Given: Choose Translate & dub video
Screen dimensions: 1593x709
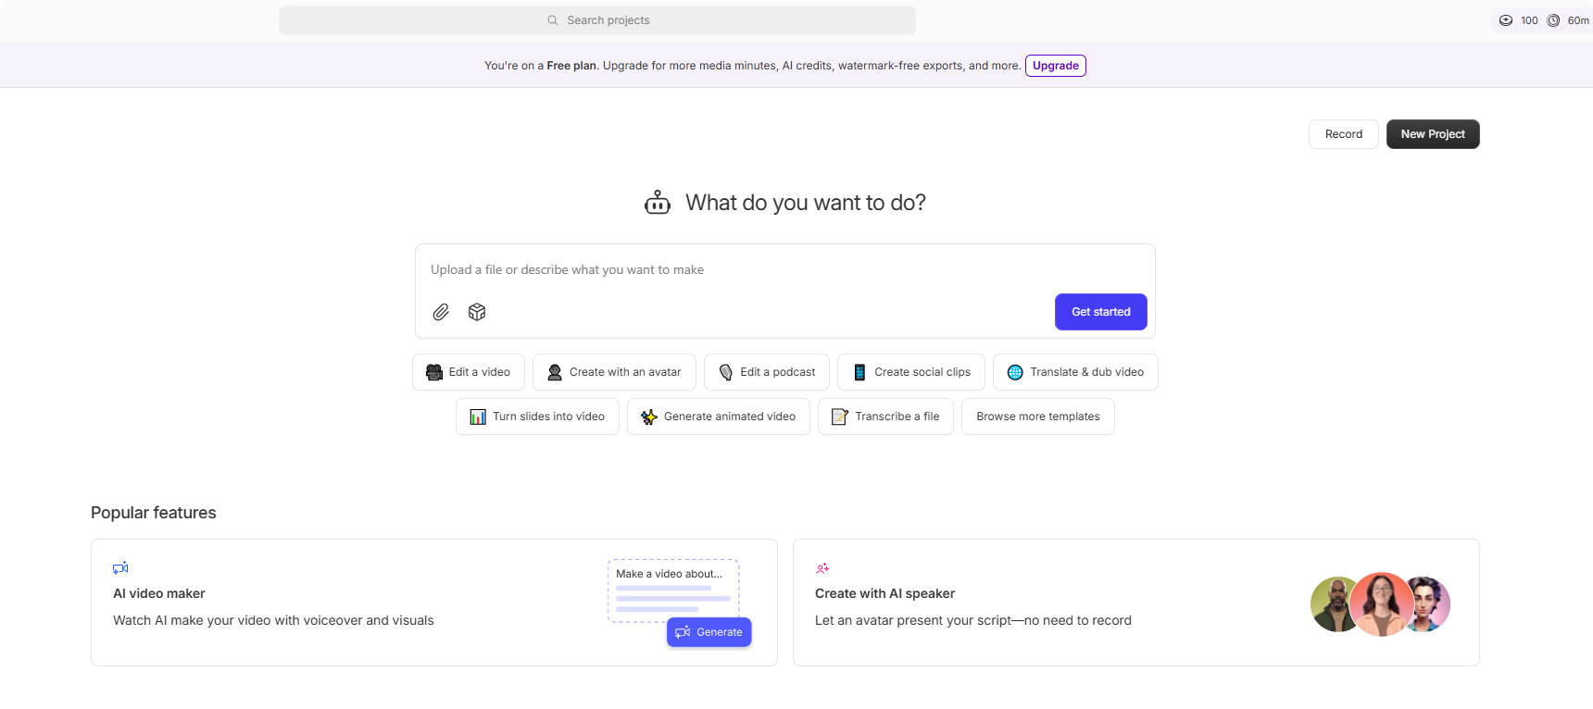Looking at the screenshot, I should point(1075,372).
